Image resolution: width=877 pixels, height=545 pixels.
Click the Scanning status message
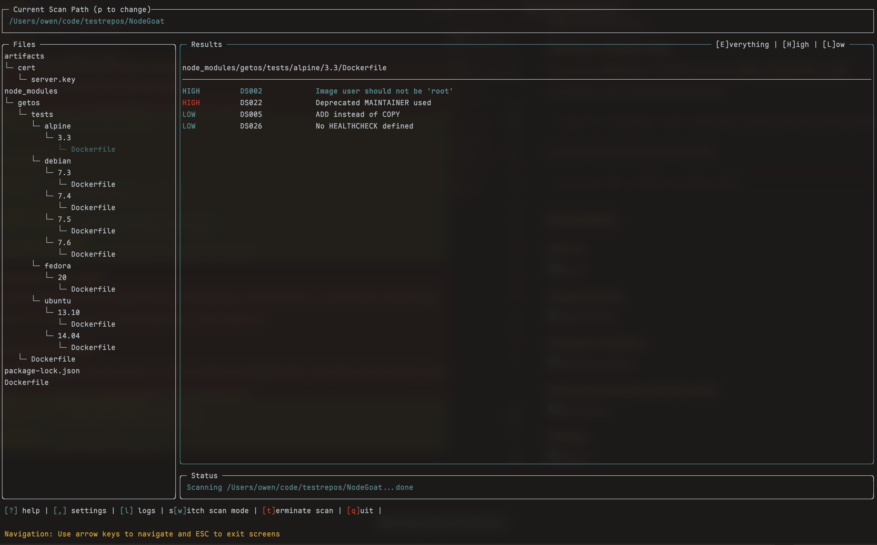(300, 487)
